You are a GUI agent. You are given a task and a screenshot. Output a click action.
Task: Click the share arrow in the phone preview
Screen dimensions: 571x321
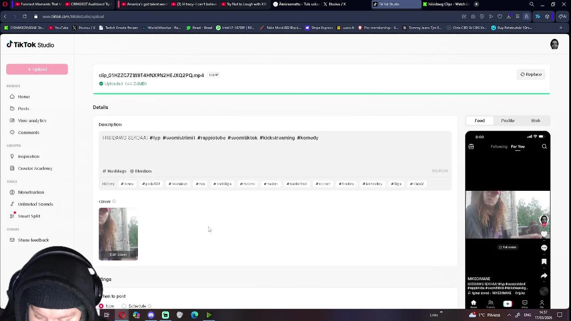[544, 276]
